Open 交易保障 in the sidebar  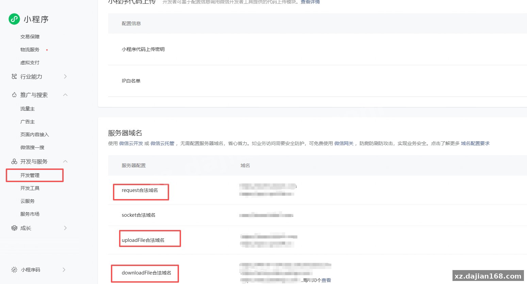(30, 37)
